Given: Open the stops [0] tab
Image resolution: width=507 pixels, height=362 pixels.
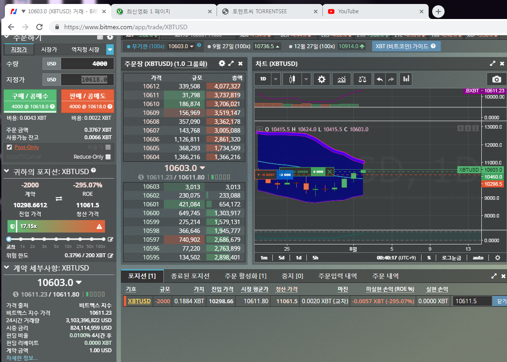Looking at the screenshot, I should (292, 276).
